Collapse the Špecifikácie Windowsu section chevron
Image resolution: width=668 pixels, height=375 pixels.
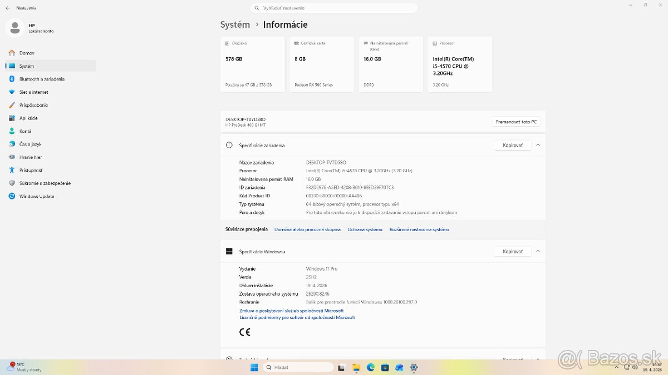click(x=538, y=251)
